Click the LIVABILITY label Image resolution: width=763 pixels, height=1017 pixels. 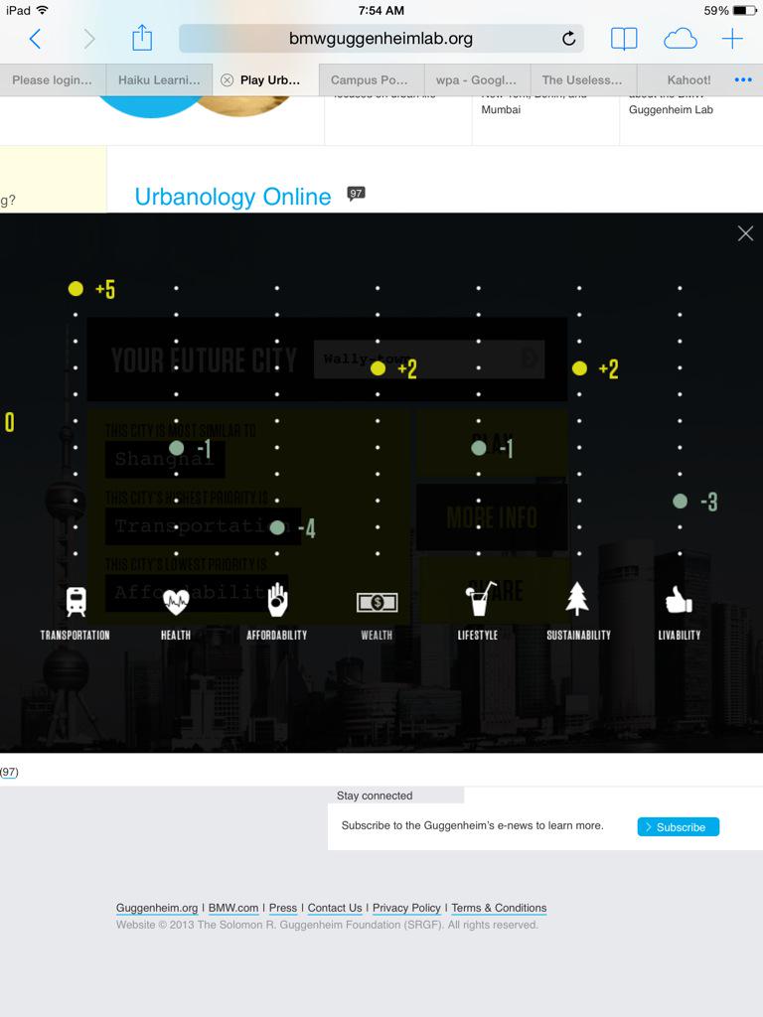[680, 635]
